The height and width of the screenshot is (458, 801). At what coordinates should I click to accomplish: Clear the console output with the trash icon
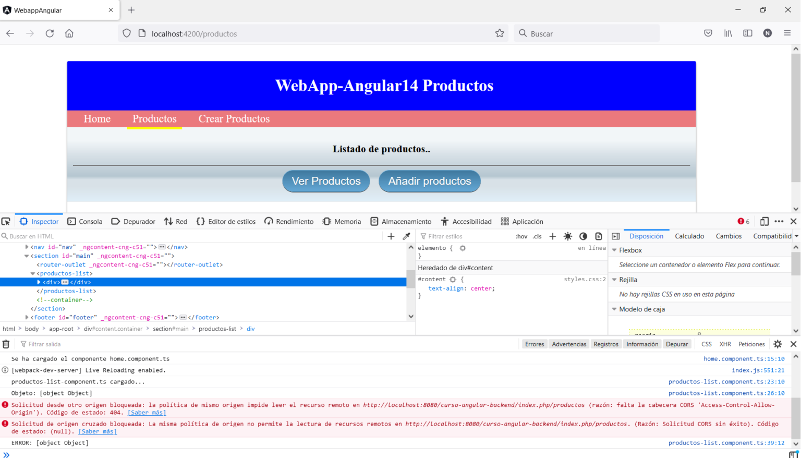coord(6,344)
